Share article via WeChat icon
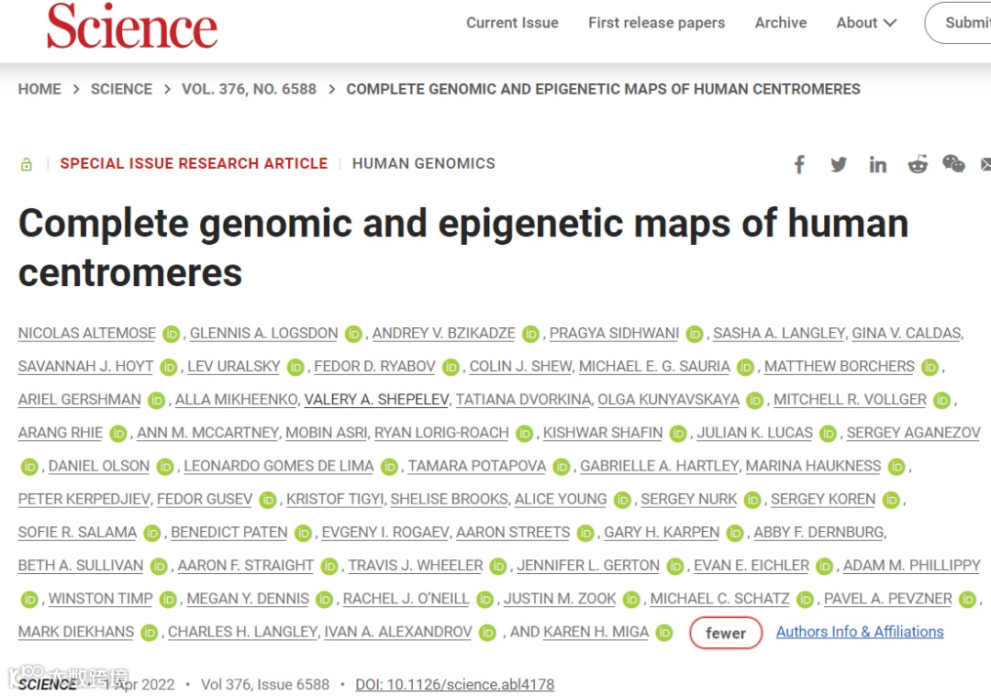Screen dimensions: 991x696 953,164
